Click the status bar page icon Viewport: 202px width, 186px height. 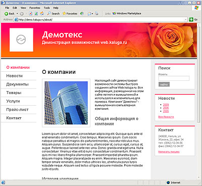pyautogui.click(x=3, y=182)
